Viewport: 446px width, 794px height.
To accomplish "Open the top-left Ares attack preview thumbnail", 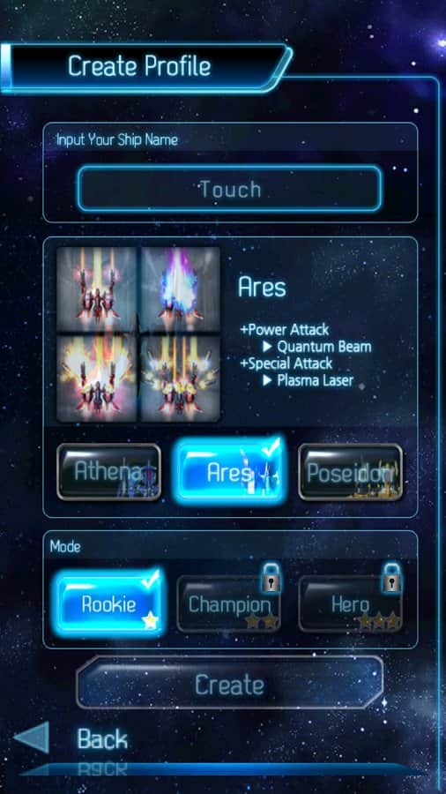I will (x=97, y=289).
